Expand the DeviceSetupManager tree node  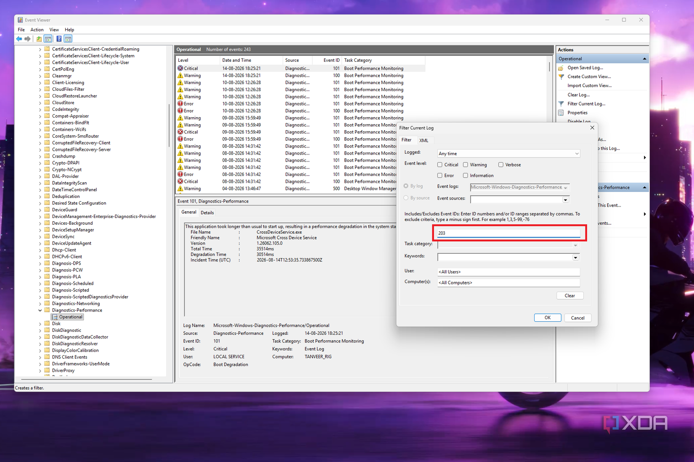tap(40, 230)
